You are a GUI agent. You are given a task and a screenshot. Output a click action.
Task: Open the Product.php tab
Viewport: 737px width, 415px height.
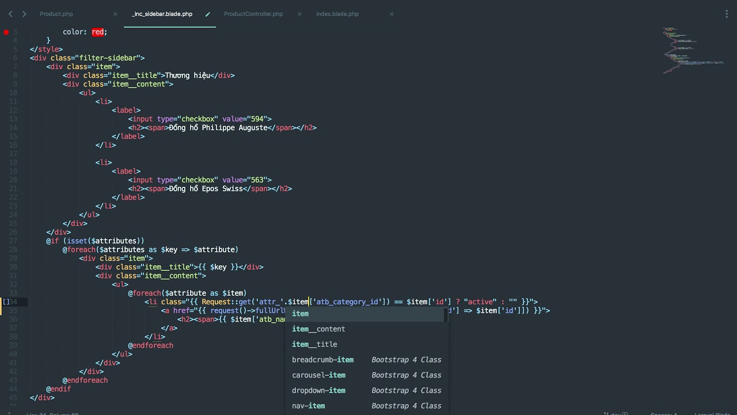tap(56, 14)
